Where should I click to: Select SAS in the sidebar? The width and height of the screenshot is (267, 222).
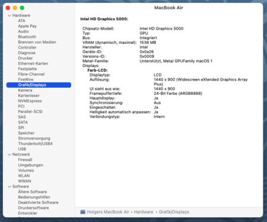[22, 117]
